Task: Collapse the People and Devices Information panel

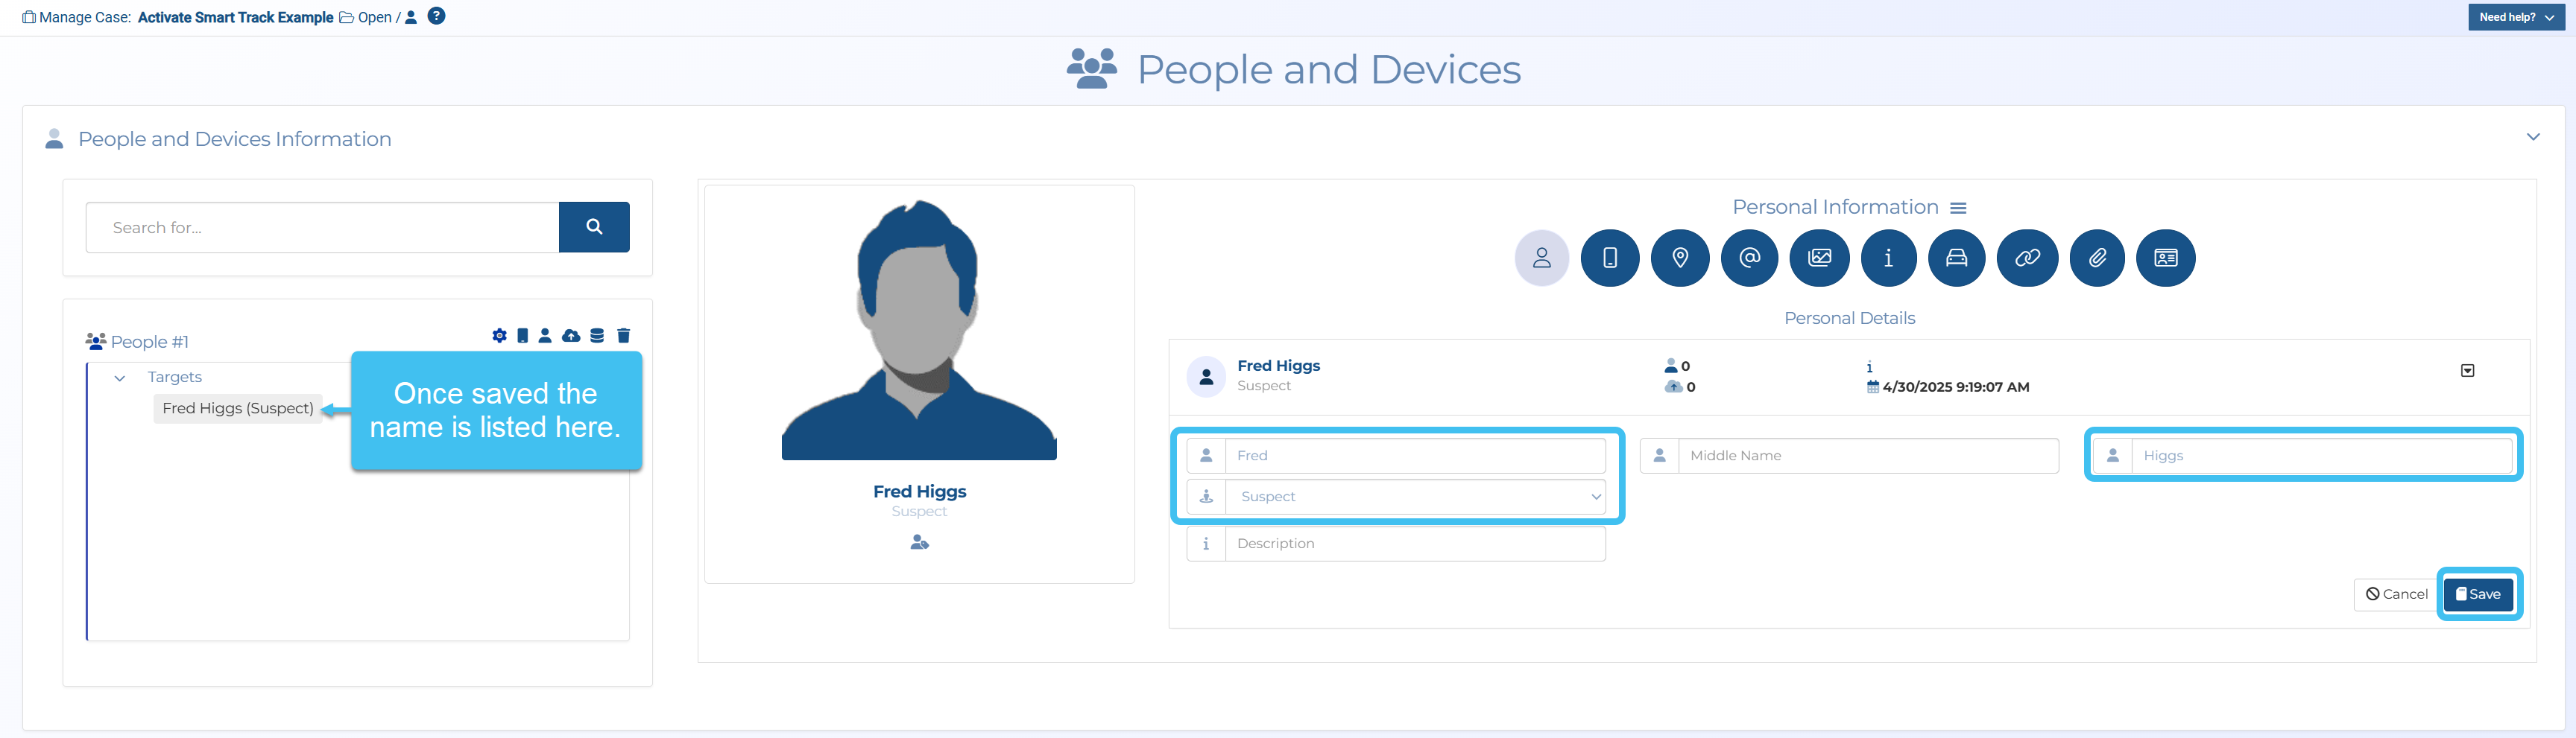Action: pyautogui.click(x=2532, y=137)
